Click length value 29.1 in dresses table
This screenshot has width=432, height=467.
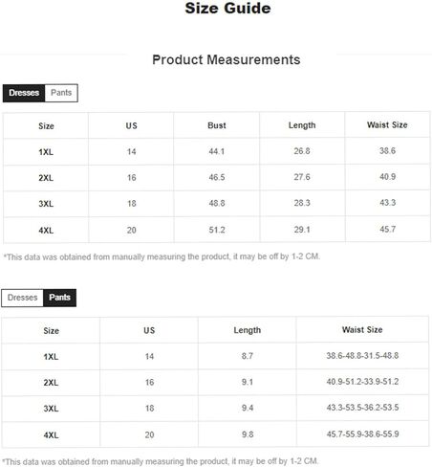[302, 230]
